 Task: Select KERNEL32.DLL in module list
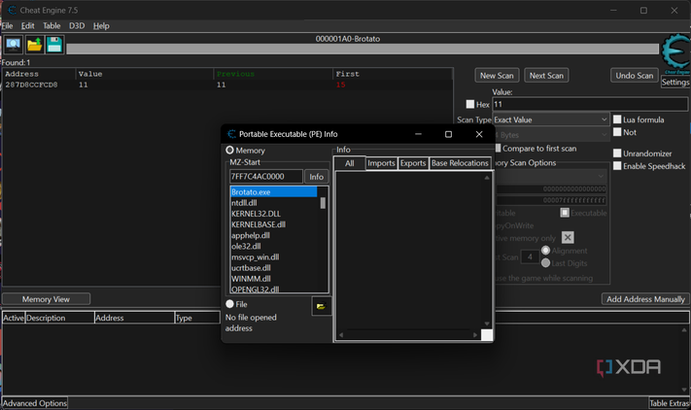pyautogui.click(x=274, y=214)
